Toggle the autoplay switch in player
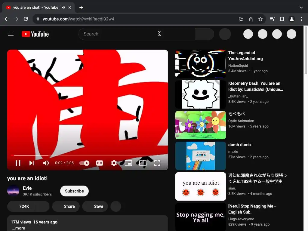This screenshot has width=308, height=231. coord(85,163)
